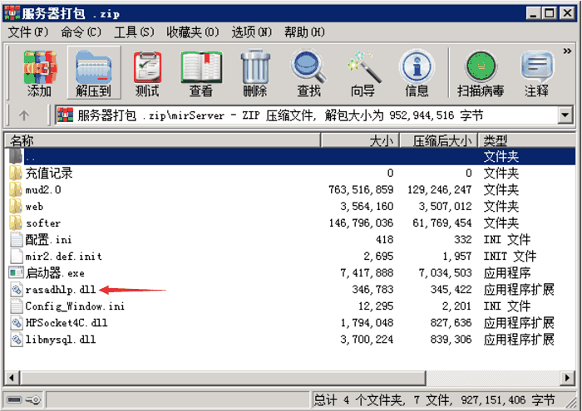Select the mud2.0 folder name
The image size is (582, 411).
pos(43,190)
